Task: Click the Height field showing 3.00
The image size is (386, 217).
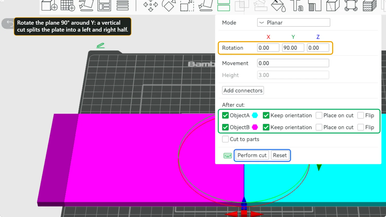Action: [x=293, y=75]
